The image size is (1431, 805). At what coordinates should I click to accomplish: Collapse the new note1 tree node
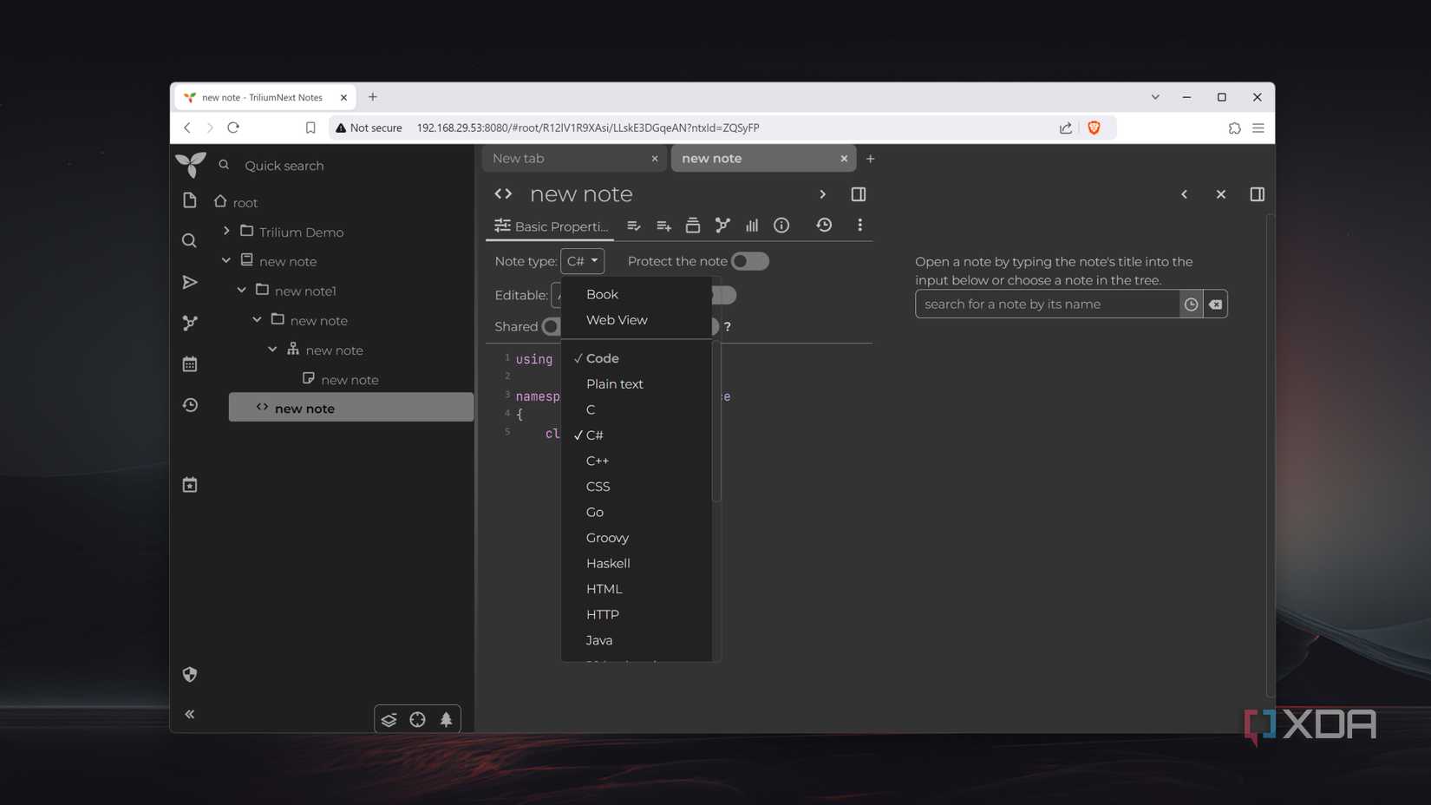tap(242, 290)
